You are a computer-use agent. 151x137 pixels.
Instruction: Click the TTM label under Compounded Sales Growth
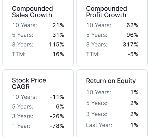coord(19,54)
